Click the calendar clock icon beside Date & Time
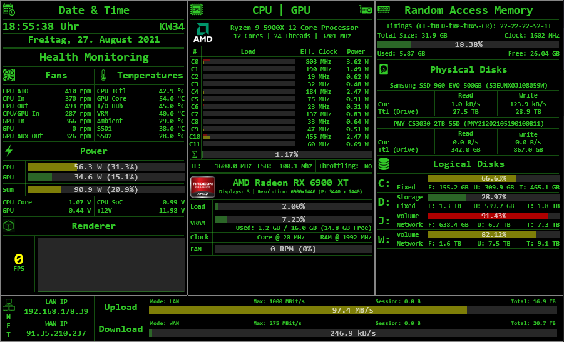564x342 pixels. 9,9
